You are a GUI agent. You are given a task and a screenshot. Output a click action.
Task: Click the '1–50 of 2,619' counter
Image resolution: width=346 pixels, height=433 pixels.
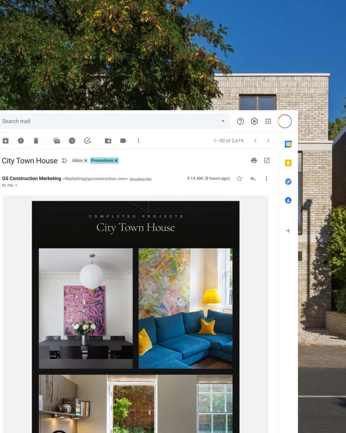pos(229,141)
